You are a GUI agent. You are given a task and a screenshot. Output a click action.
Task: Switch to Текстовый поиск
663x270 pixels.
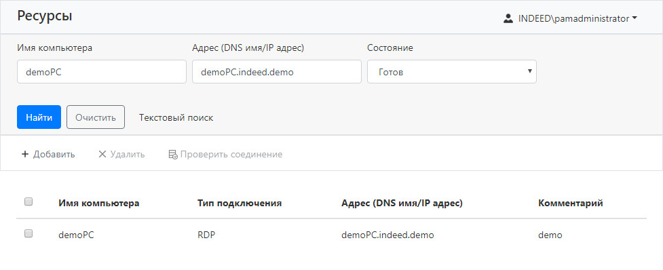click(x=176, y=117)
